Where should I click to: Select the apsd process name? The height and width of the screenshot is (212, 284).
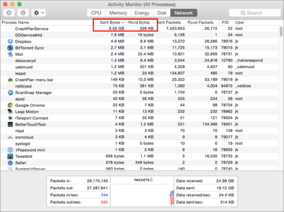pos(20,99)
